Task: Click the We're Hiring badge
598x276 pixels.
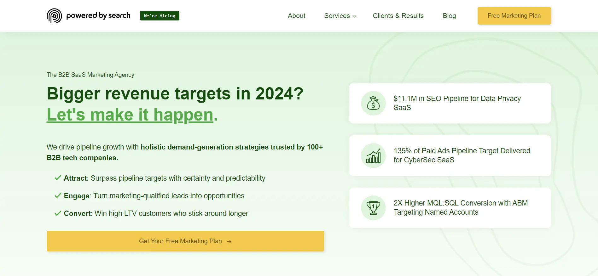Action: pyautogui.click(x=160, y=16)
